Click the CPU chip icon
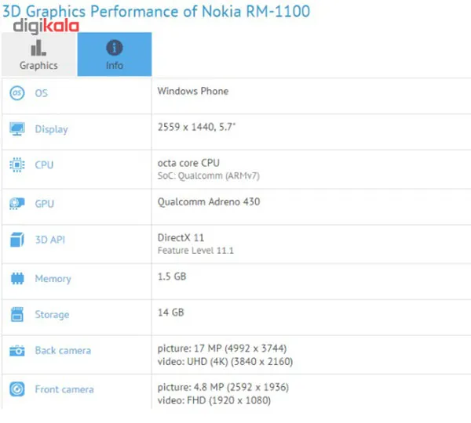The image size is (471, 423). [x=16, y=165]
